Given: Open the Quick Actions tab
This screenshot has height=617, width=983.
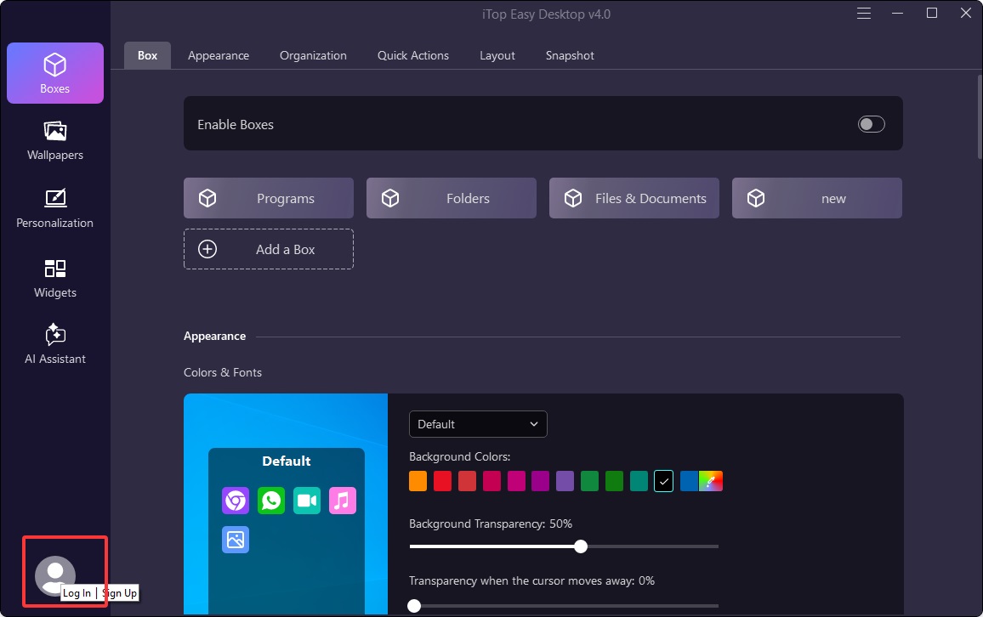Looking at the screenshot, I should pos(413,55).
